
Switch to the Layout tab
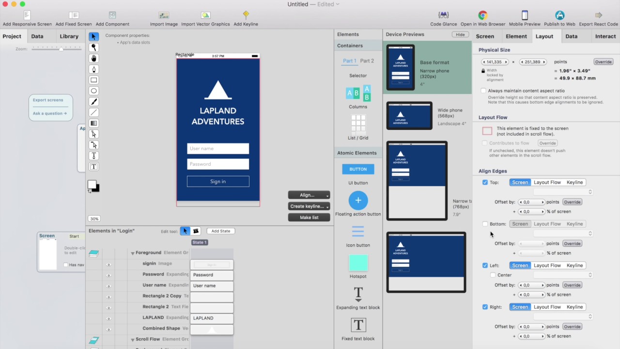(x=545, y=36)
